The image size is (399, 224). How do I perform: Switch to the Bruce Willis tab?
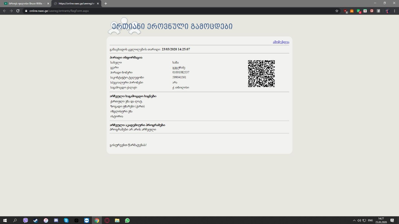click(x=25, y=3)
